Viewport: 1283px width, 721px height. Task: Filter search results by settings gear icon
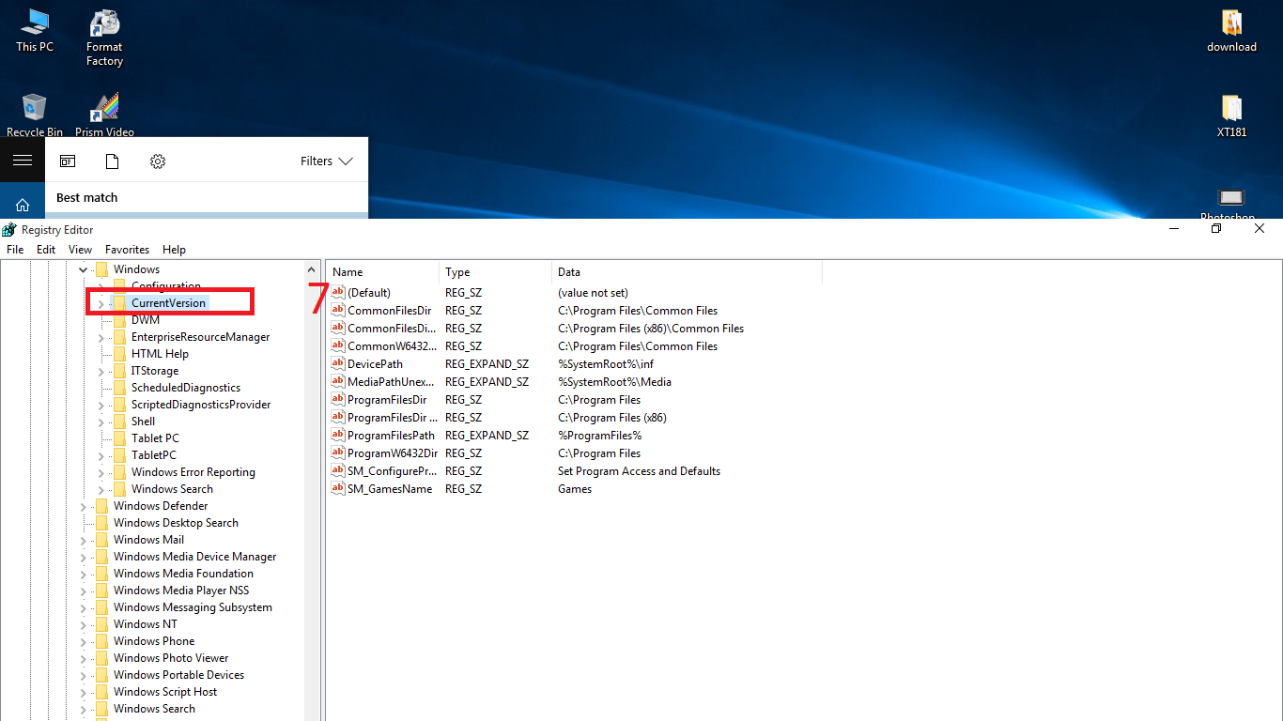pos(158,161)
